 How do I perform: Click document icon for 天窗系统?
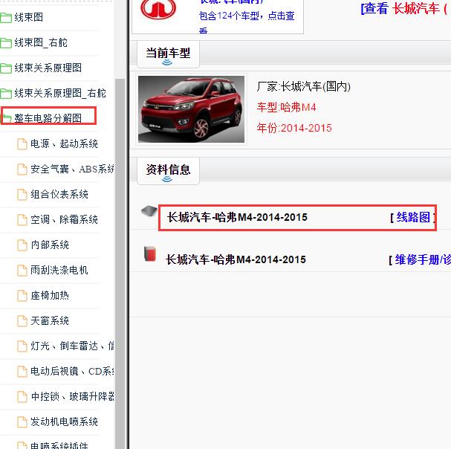pos(22,321)
